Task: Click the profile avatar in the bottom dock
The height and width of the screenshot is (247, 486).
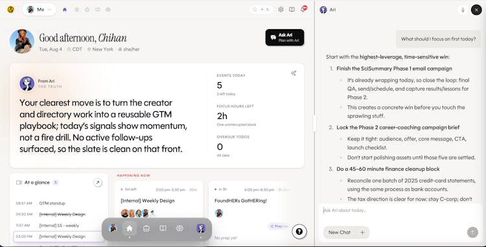Action: tap(113, 228)
